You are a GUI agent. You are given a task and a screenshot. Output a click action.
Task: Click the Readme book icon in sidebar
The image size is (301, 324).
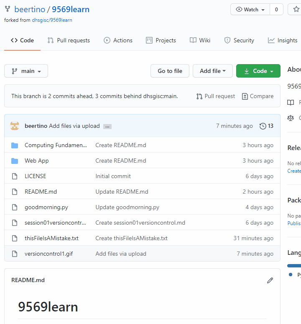pyautogui.click(x=291, y=102)
